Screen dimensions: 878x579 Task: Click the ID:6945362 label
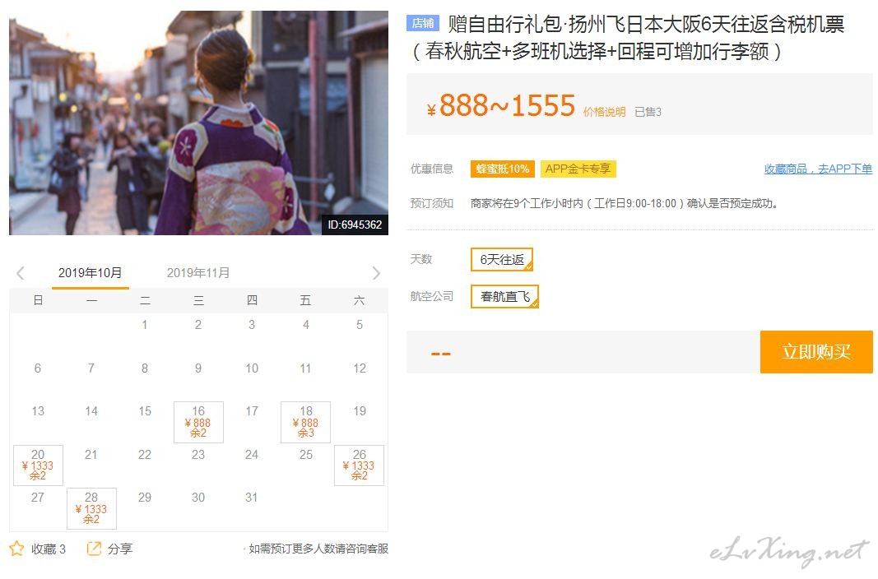tap(355, 225)
